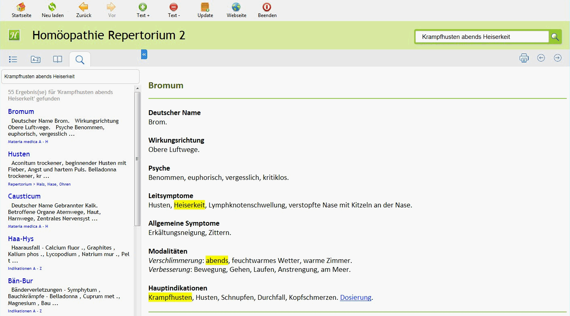Viewport: 570px width, 316px height.
Task: Print the Bromum article
Action: [x=524, y=58]
